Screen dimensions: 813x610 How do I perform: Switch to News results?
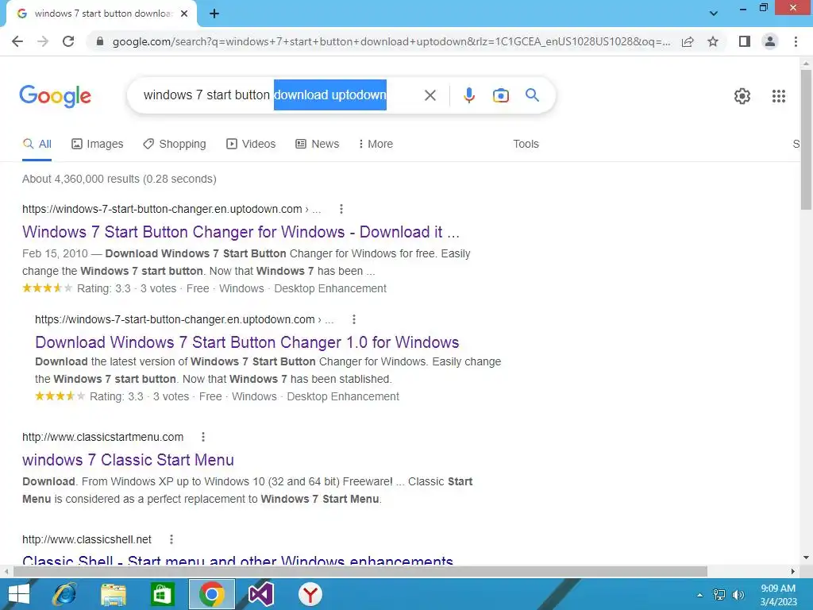point(318,144)
